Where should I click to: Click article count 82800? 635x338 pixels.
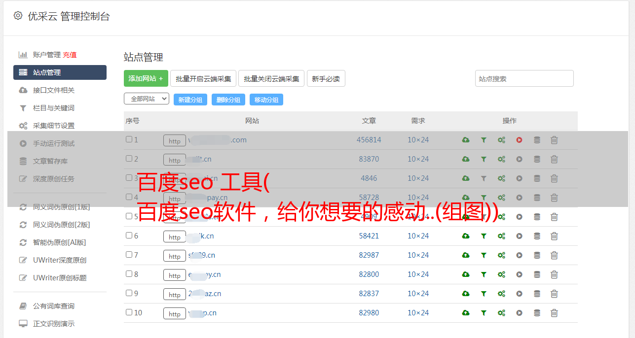(369, 274)
